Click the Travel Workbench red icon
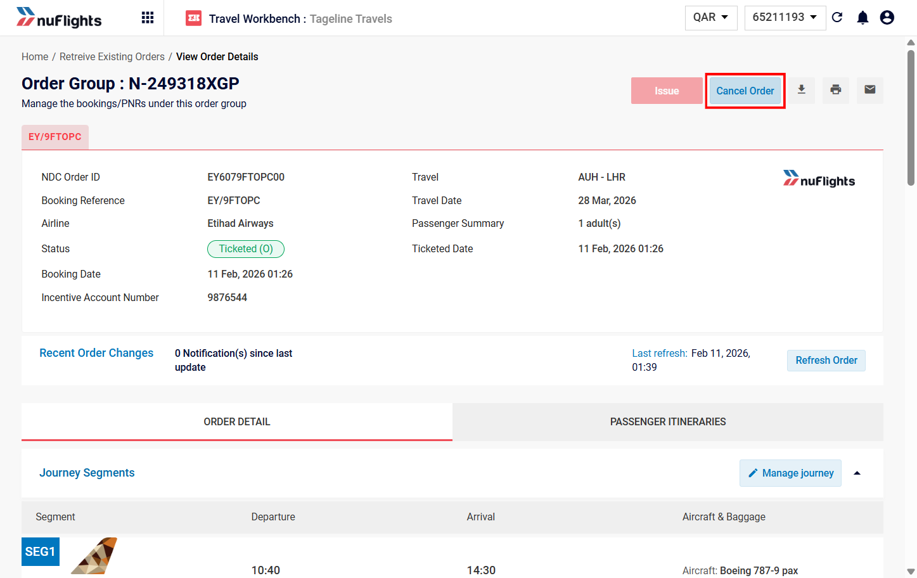 click(193, 18)
